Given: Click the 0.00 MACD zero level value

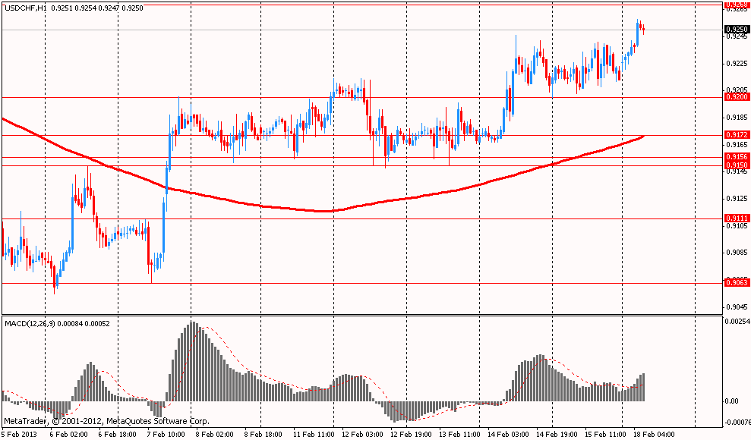Looking at the screenshot, I should click(x=733, y=401).
